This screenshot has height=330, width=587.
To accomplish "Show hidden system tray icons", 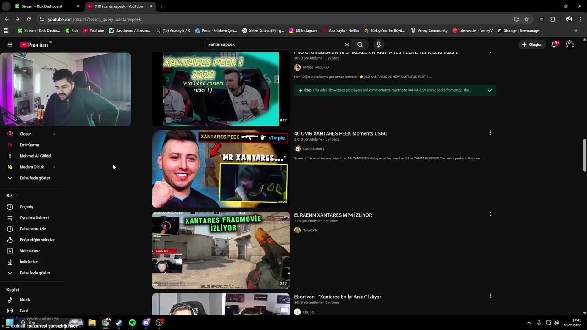I will click(x=529, y=323).
